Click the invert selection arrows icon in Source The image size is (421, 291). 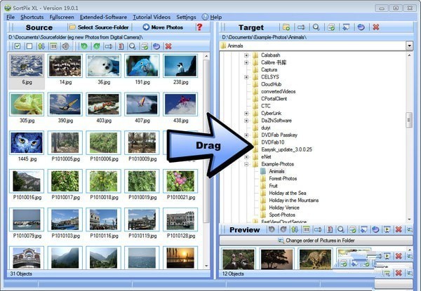point(41,46)
